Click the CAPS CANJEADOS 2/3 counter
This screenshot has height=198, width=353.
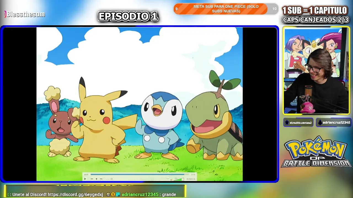[316, 20]
